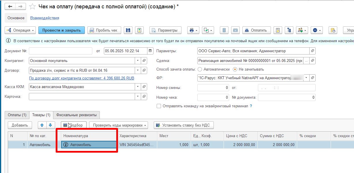Switch to the Товары (1) tab

(41, 115)
